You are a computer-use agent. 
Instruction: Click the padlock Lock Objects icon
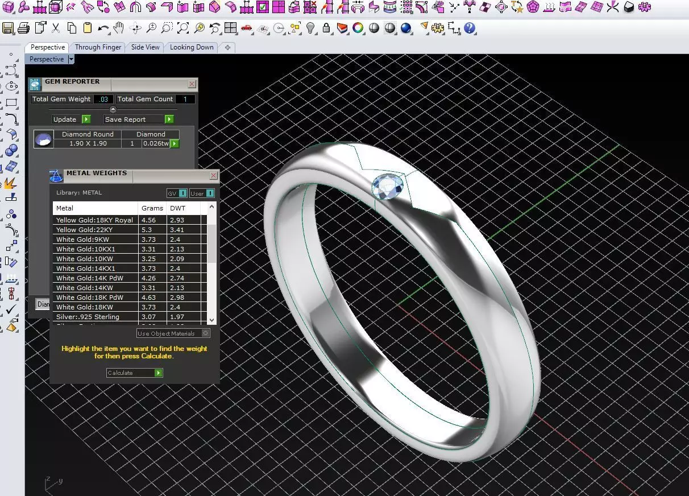(x=326, y=28)
